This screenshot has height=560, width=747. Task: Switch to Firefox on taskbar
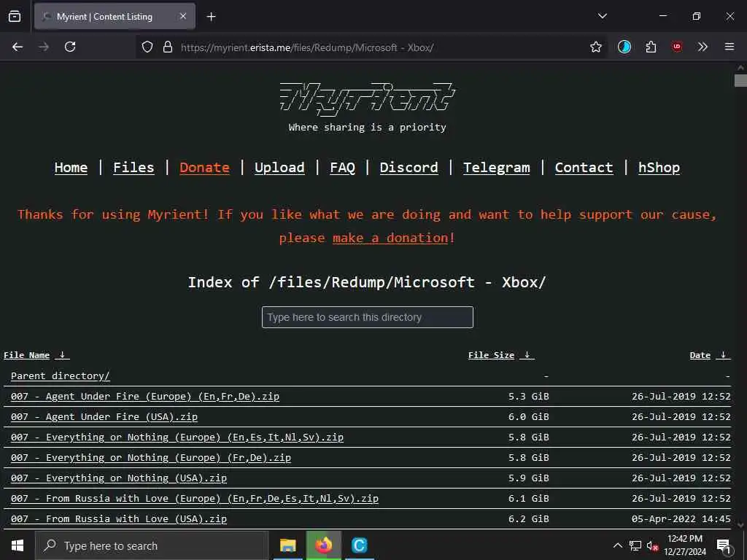[x=323, y=545]
